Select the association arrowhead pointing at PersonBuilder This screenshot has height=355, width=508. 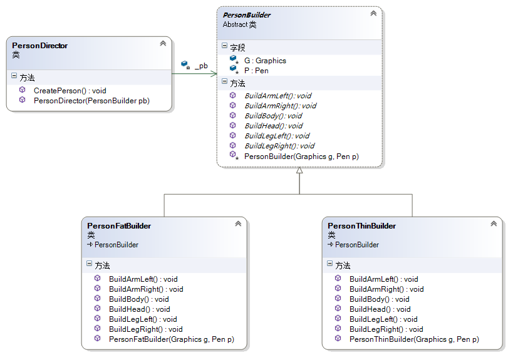214,74
